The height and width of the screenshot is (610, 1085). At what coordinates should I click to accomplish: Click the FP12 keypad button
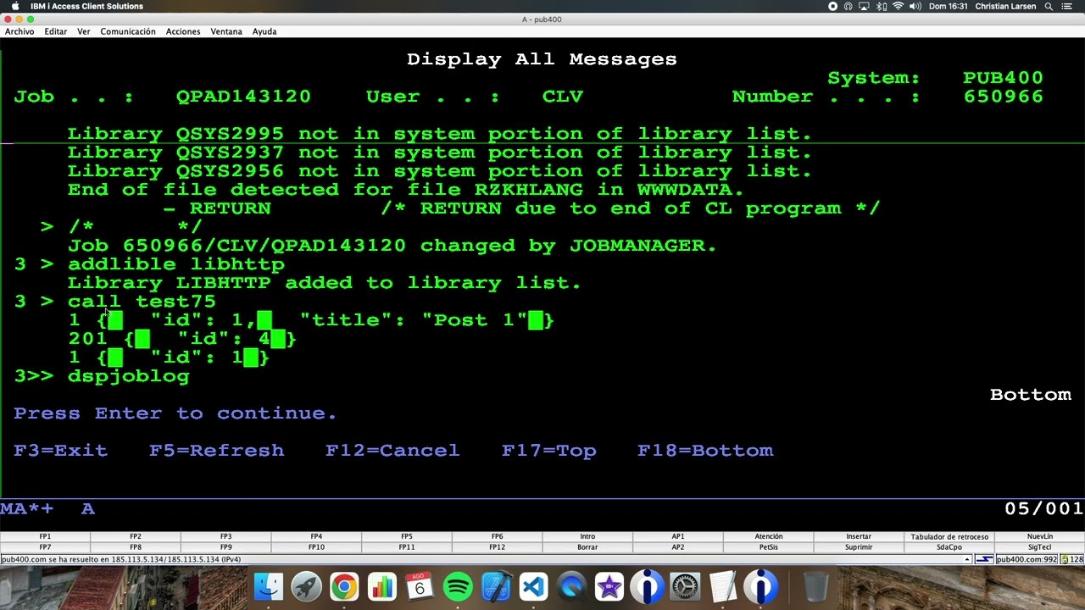[497, 547]
